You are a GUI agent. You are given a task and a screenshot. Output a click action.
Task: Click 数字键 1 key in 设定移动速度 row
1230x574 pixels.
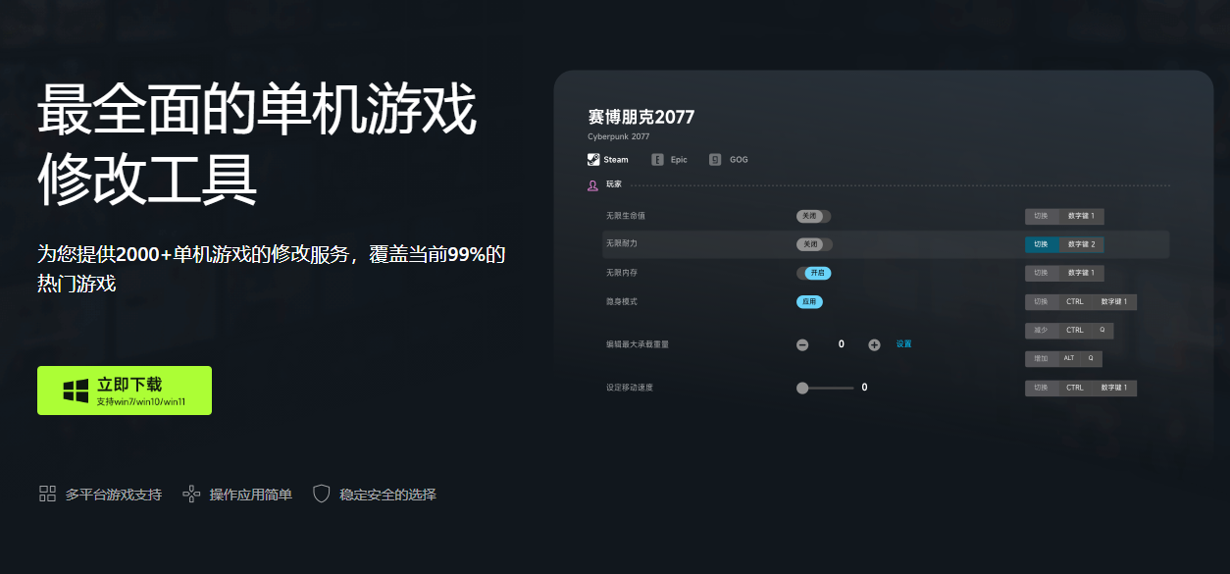pyautogui.click(x=1114, y=388)
